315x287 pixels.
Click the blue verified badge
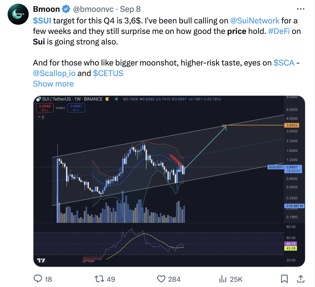pyautogui.click(x=66, y=9)
